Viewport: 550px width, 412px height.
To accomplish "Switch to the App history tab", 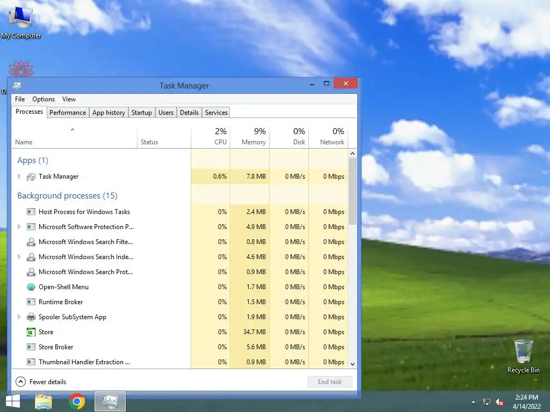I will point(108,113).
